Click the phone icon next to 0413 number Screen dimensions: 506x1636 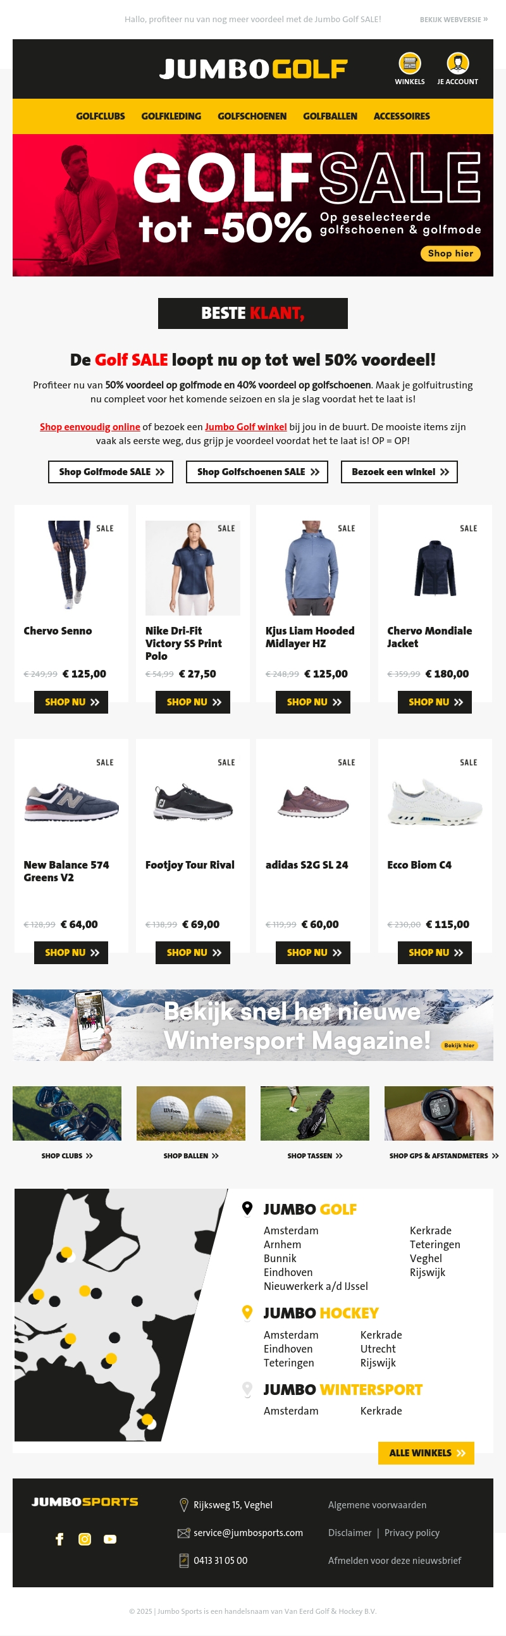coord(184,1561)
